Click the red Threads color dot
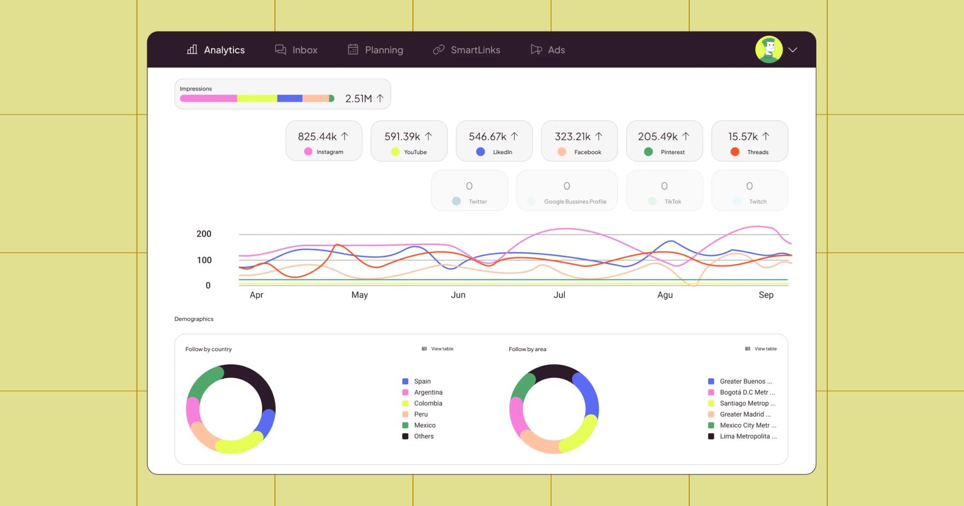The width and height of the screenshot is (964, 506). click(735, 152)
